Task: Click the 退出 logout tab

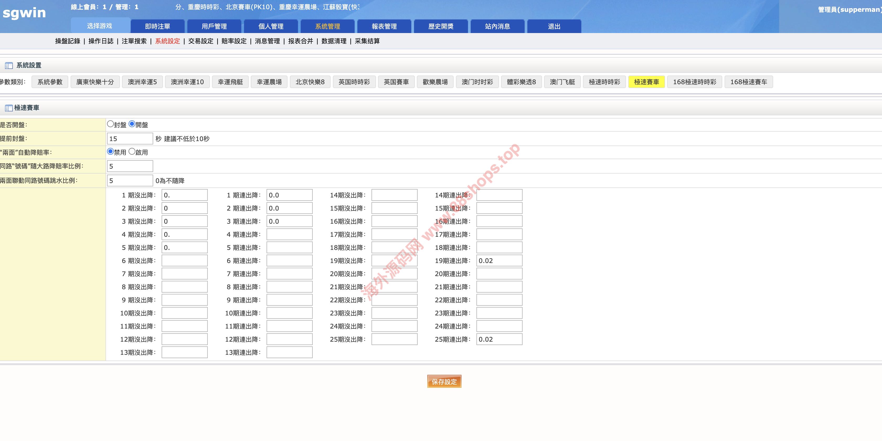Action: pos(554,26)
